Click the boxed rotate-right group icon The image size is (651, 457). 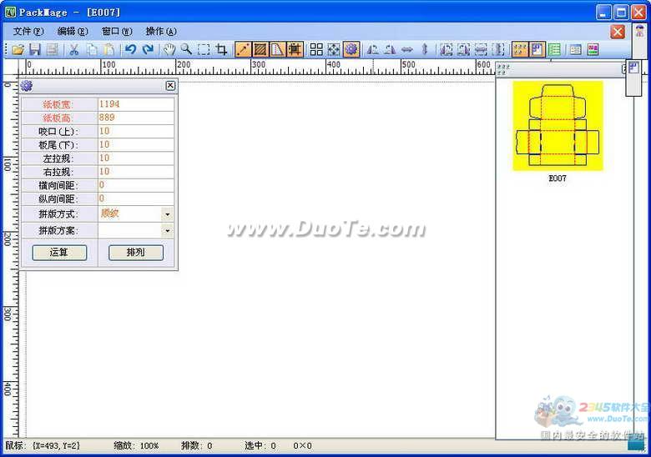464,50
